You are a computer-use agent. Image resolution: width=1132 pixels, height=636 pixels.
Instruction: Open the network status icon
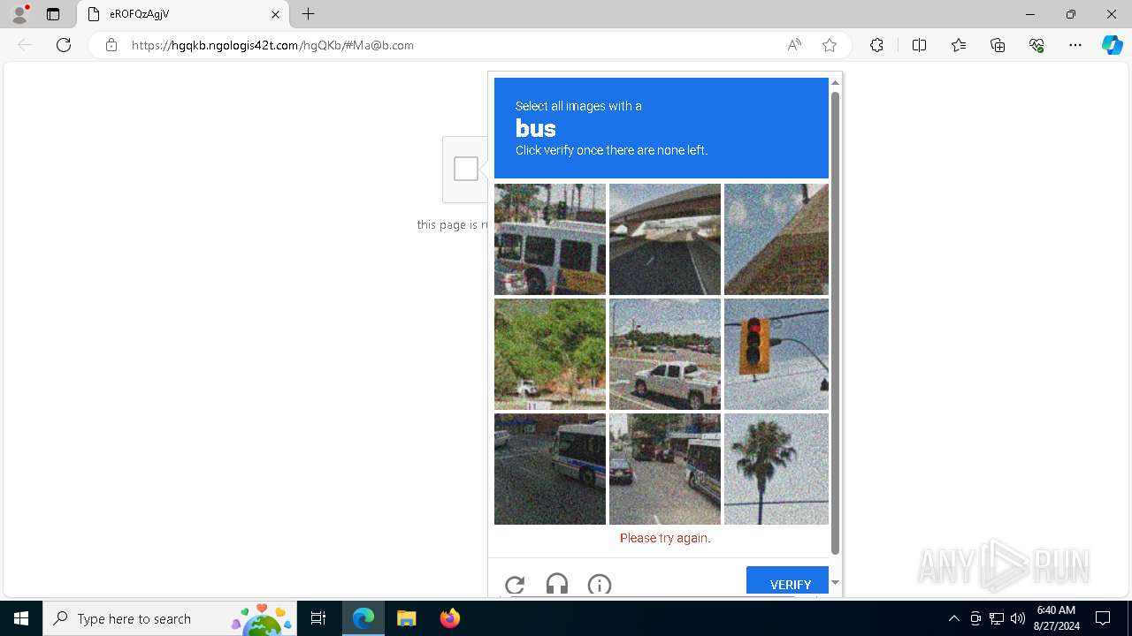(x=997, y=618)
